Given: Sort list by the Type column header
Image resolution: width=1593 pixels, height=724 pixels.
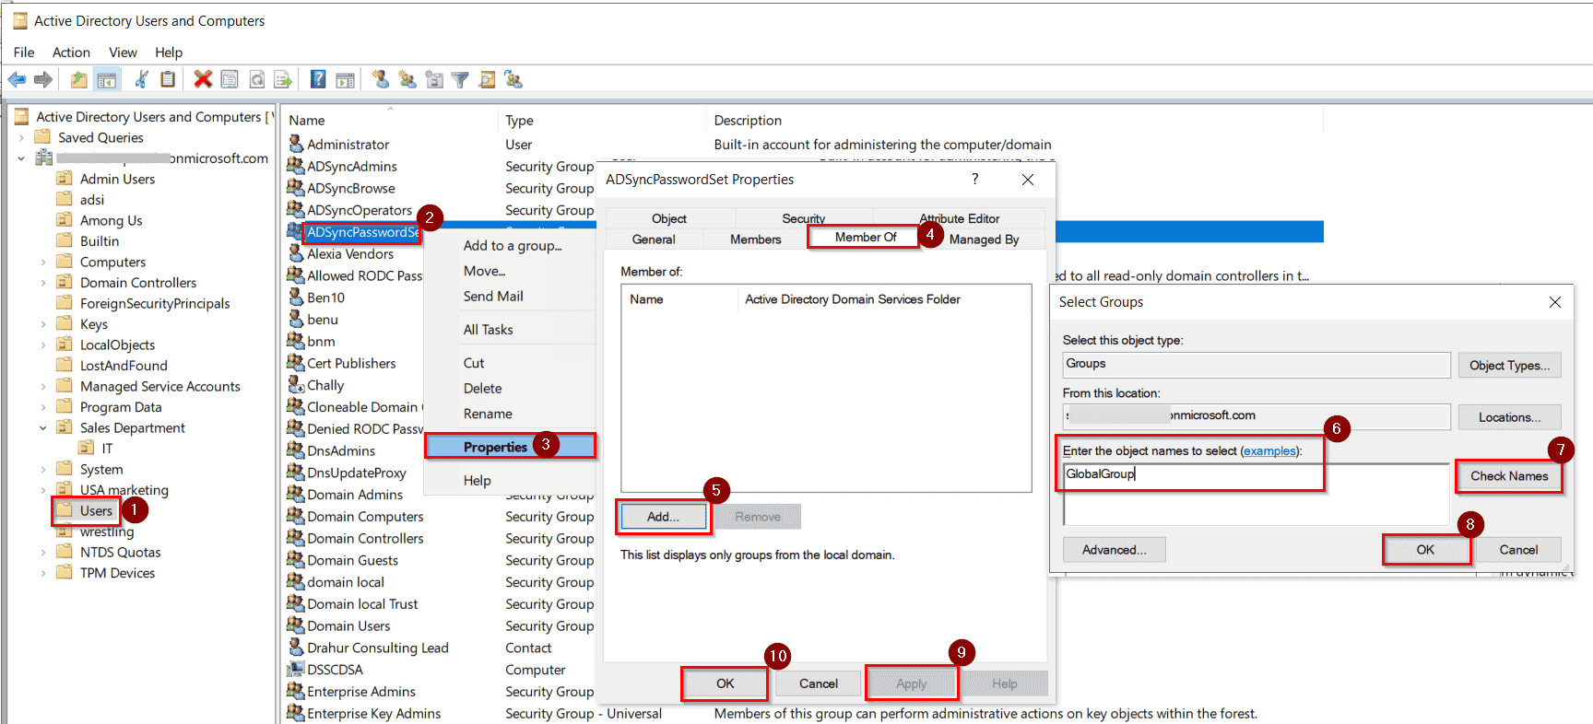Looking at the screenshot, I should 602,121.
